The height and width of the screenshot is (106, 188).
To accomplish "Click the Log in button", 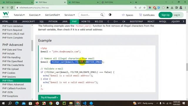I will pos(177,15).
